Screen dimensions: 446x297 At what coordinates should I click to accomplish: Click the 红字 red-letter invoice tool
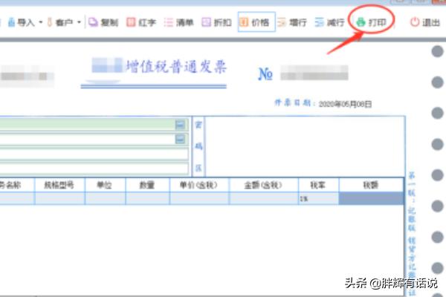tap(141, 22)
